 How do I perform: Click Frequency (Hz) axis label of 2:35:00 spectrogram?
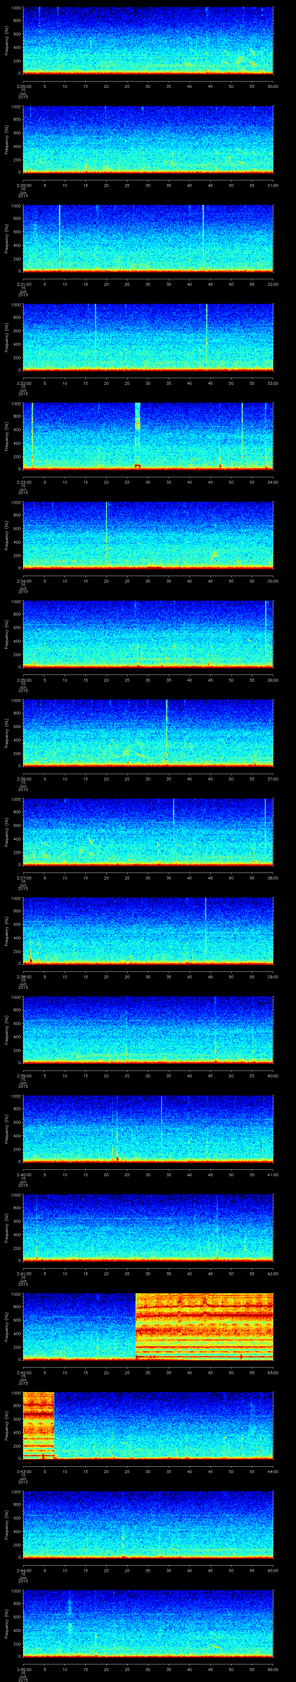(7, 633)
